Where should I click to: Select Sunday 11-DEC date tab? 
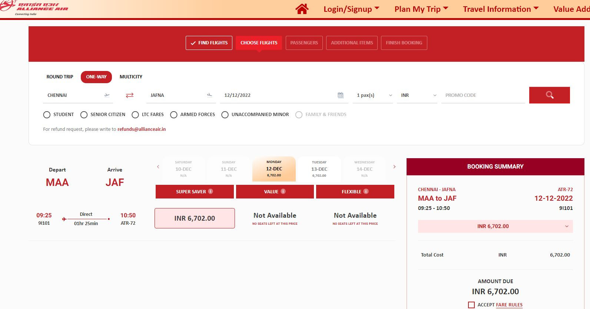229,169
